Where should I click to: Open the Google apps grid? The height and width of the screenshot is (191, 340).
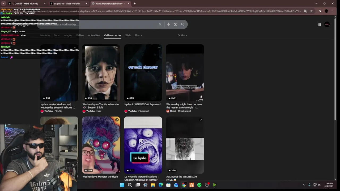tap(319, 24)
